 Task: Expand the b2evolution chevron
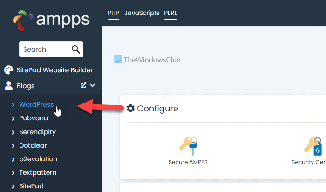(x=13, y=159)
